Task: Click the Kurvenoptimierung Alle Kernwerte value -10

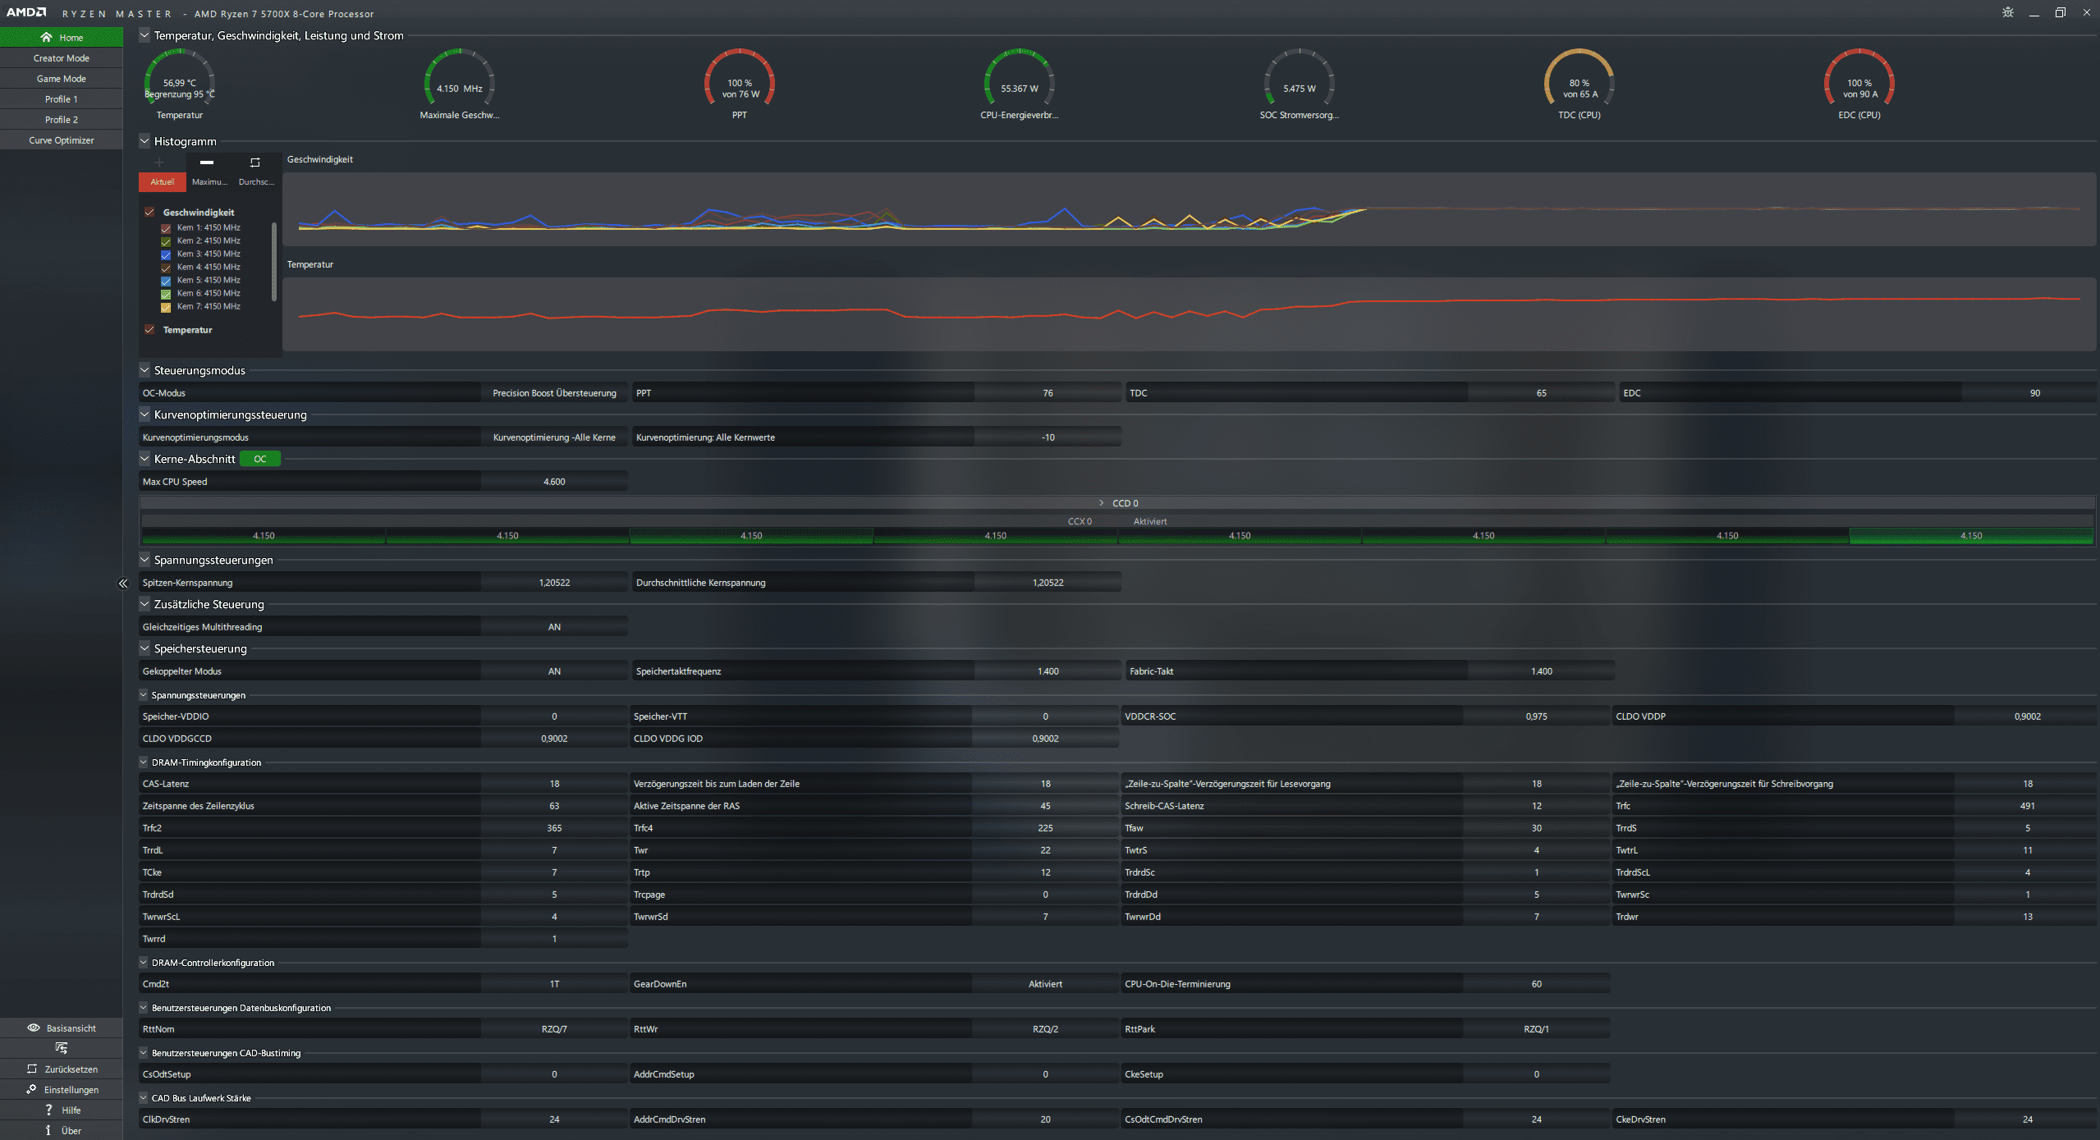Action: point(1048,437)
